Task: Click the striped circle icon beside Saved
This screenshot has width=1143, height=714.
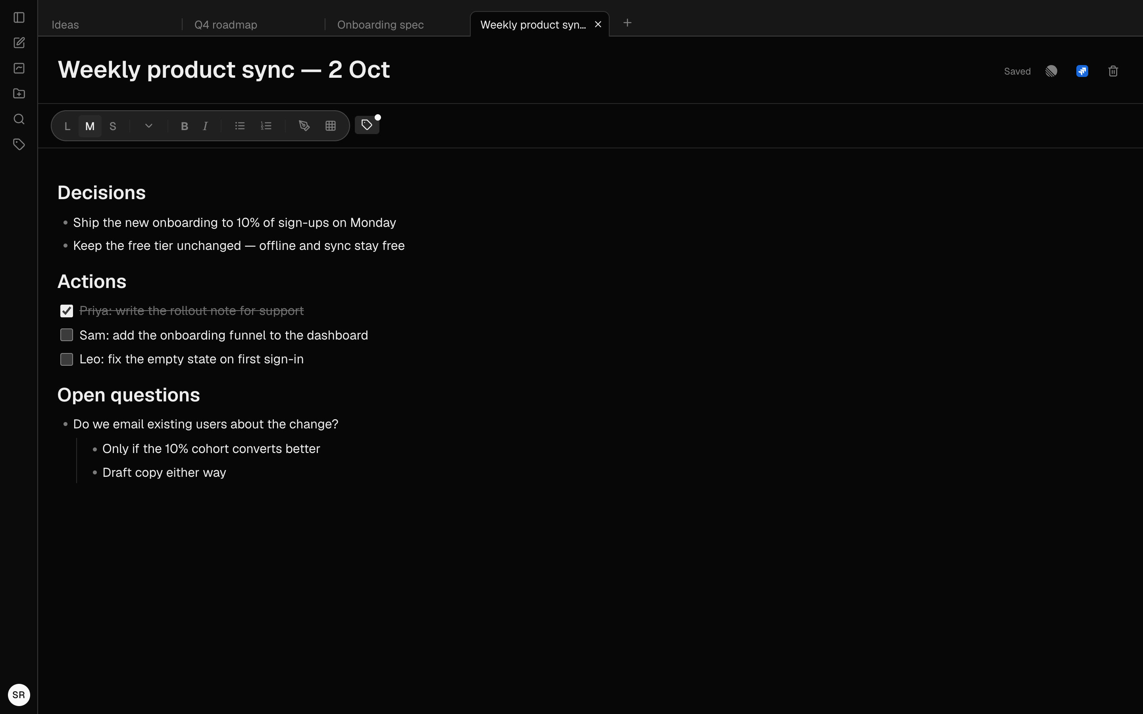Action: tap(1051, 71)
